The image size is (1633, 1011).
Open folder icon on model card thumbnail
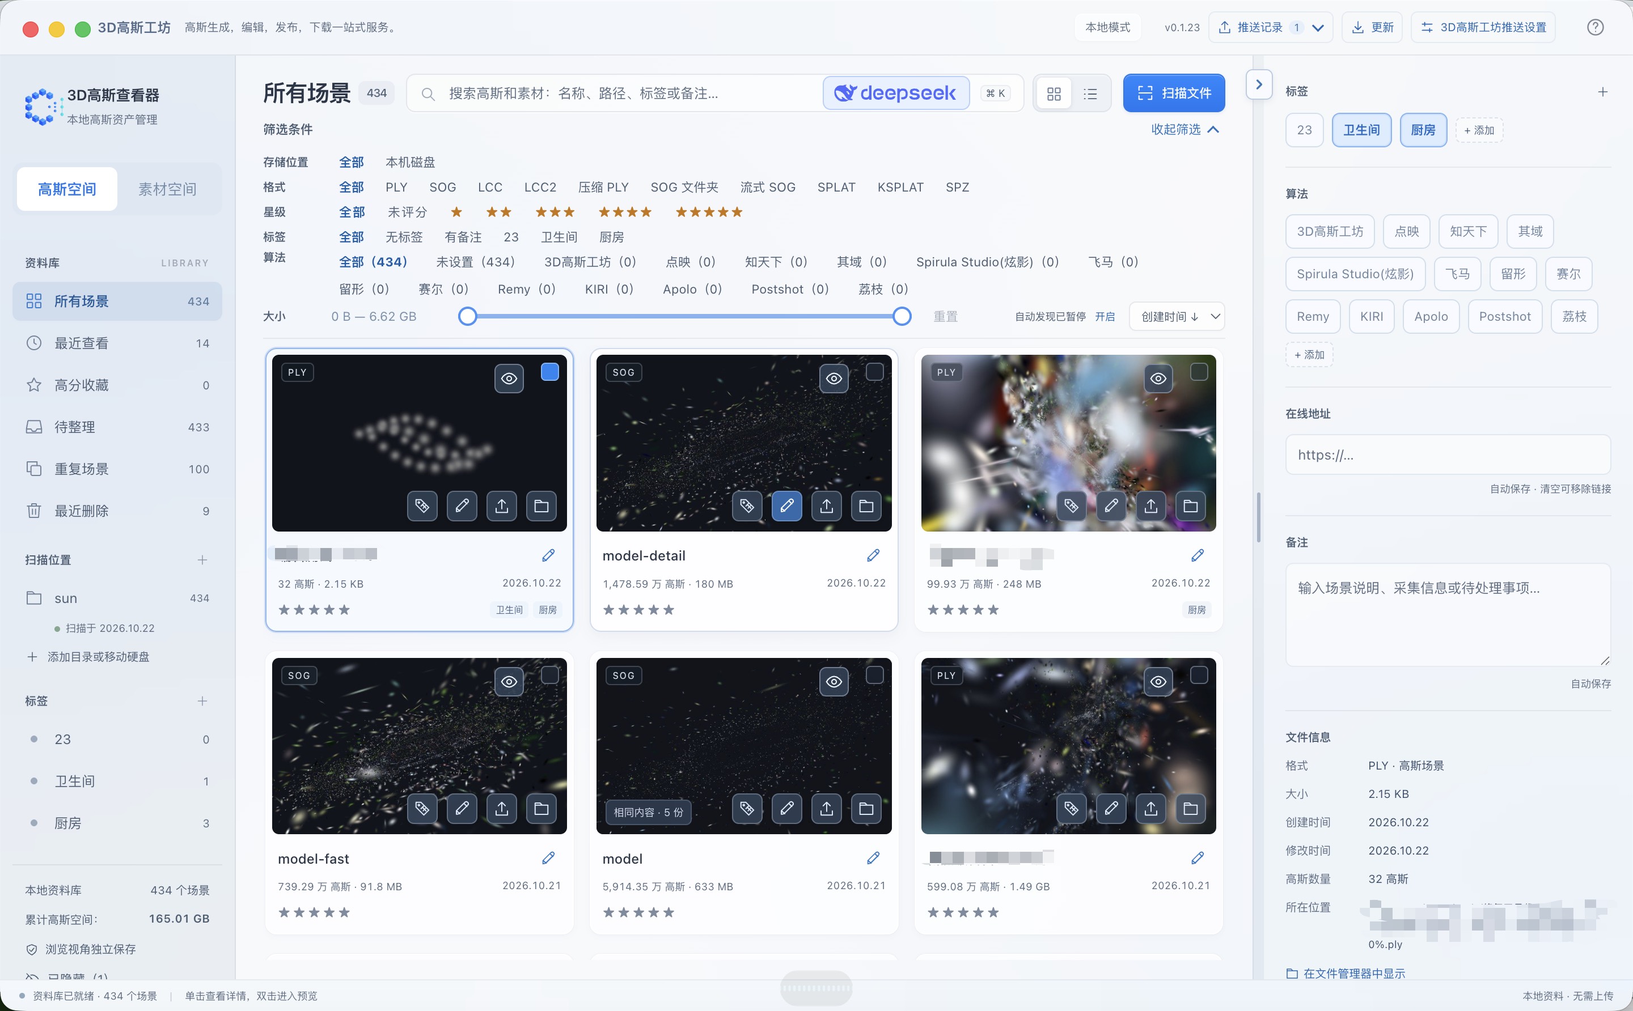tap(866, 809)
